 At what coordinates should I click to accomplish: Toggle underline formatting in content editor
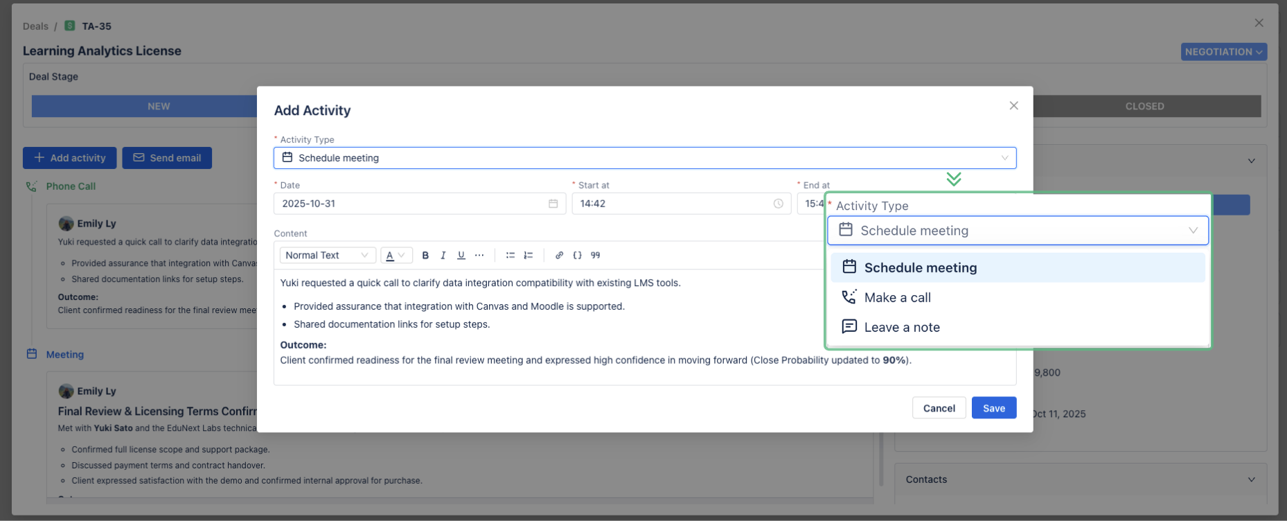(461, 256)
